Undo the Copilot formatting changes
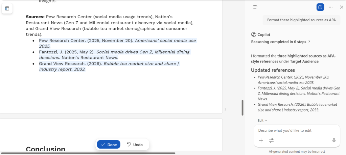The height and width of the screenshot is (155, 346). 135,145
